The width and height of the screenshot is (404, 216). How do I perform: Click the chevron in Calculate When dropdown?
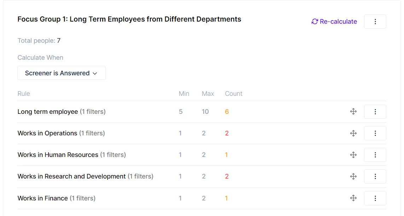pyautogui.click(x=95, y=74)
